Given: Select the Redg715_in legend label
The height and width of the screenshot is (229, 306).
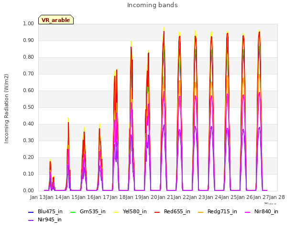Looking at the screenshot, I should coord(222,212).
